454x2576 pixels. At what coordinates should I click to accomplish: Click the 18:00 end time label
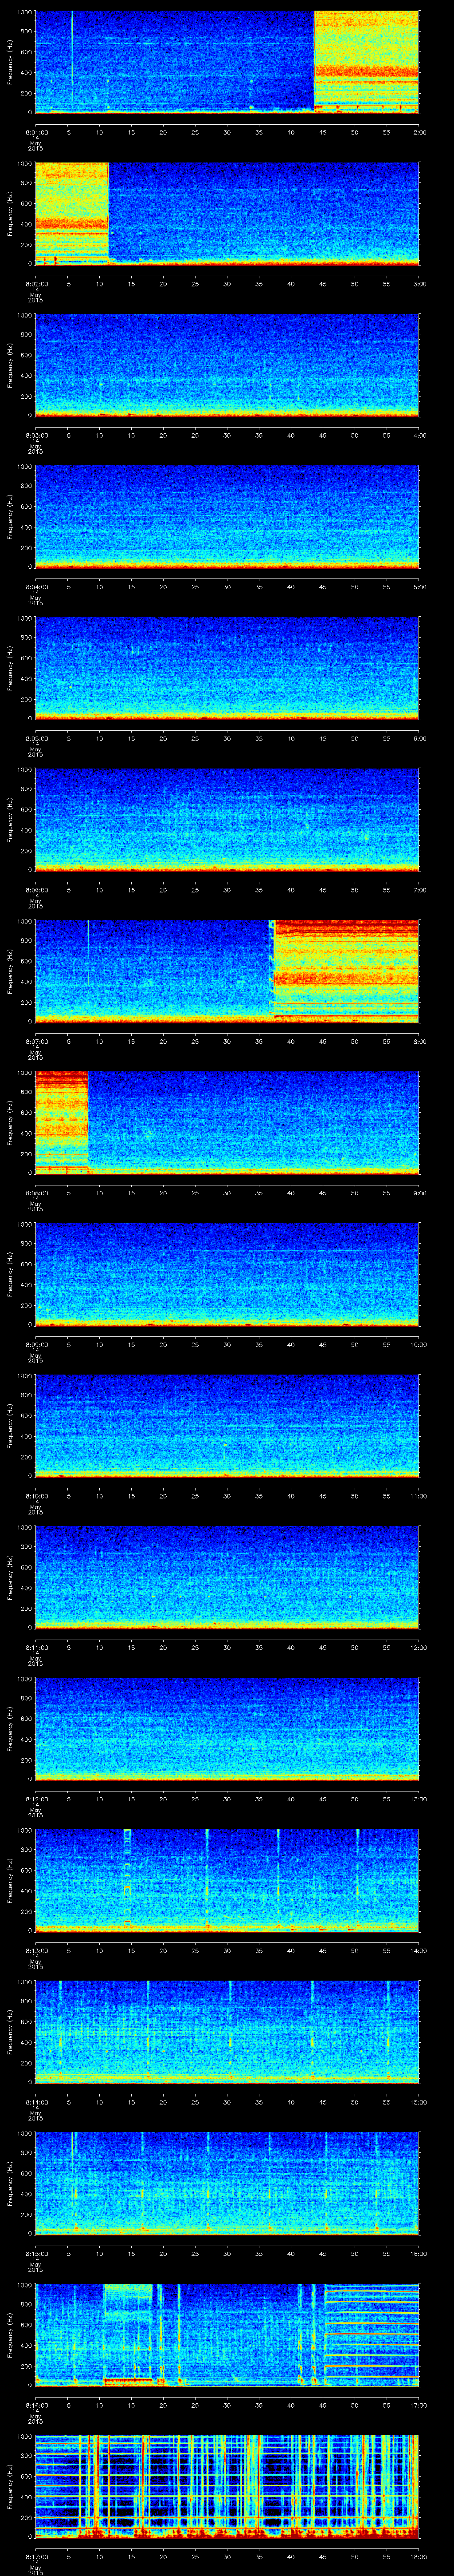point(419,2556)
